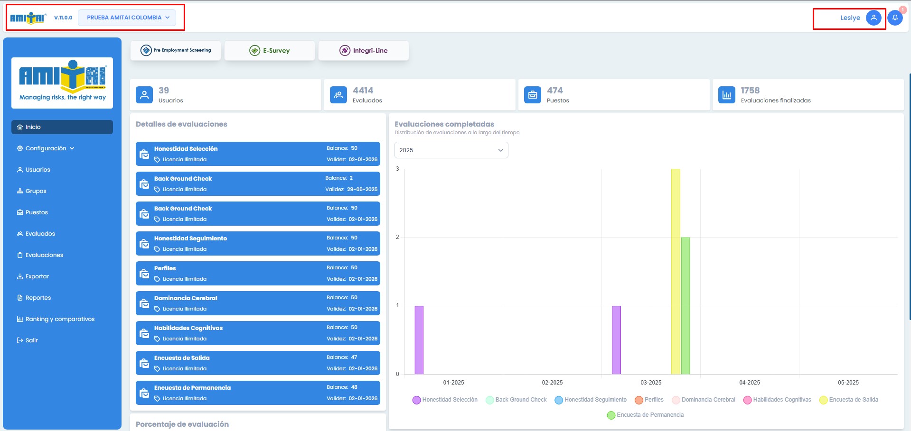Click the Usuarios stat card icon
Screen dimensions: 911x431
click(144, 95)
